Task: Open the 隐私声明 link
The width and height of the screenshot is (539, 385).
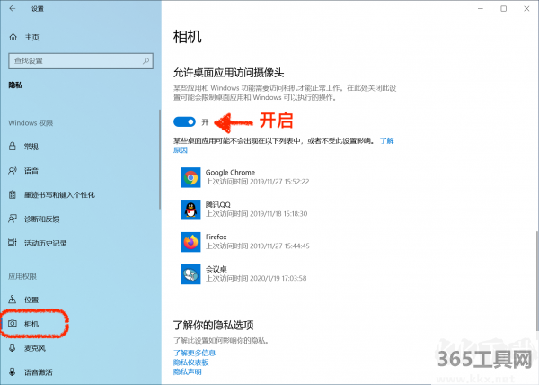Action: (187, 372)
